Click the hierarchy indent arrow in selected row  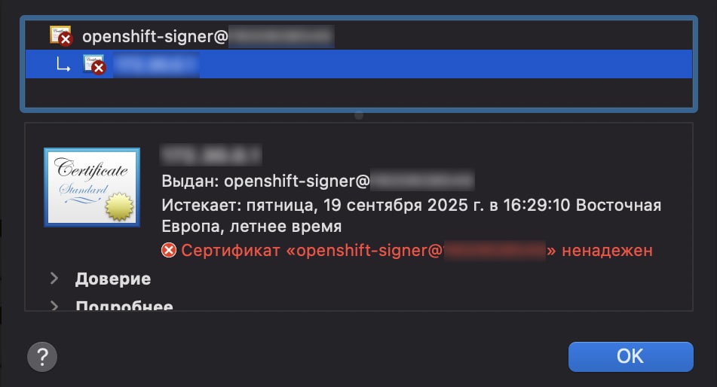tap(63, 66)
